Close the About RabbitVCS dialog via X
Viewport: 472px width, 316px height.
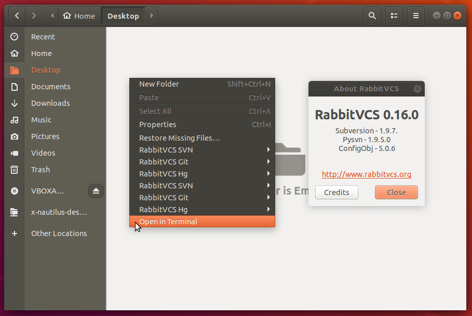tap(417, 89)
